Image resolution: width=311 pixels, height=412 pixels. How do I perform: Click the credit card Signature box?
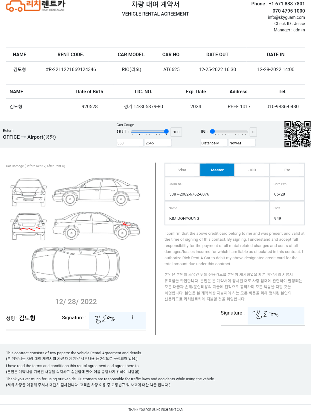point(276,315)
